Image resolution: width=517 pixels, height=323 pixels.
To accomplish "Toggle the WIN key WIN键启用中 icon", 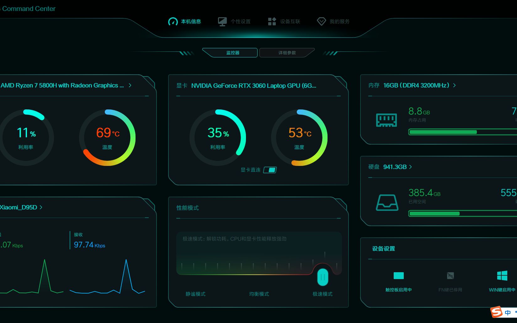I will coord(502,276).
